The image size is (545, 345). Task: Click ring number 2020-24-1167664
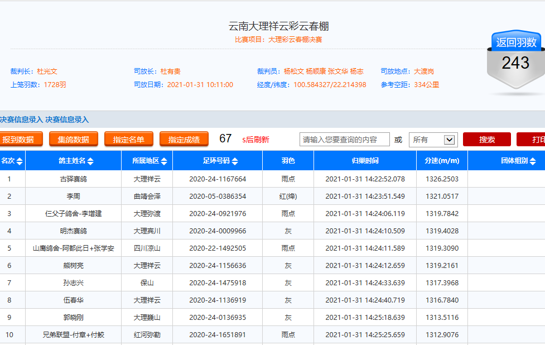pos(218,179)
